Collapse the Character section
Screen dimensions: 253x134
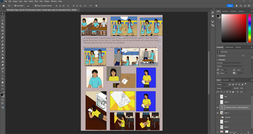[217, 60]
